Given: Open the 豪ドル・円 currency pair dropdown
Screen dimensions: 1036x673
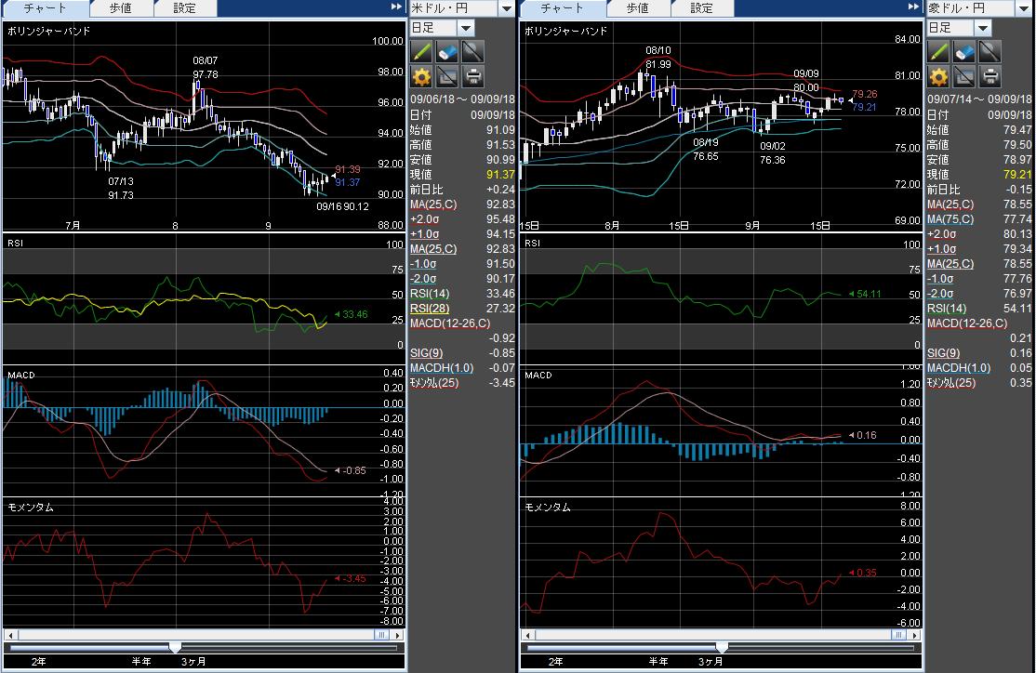Looking at the screenshot, I should (1023, 8).
